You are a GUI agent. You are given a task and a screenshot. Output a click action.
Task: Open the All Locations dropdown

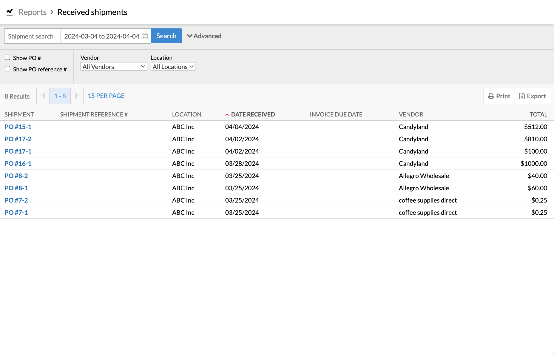[x=173, y=67]
